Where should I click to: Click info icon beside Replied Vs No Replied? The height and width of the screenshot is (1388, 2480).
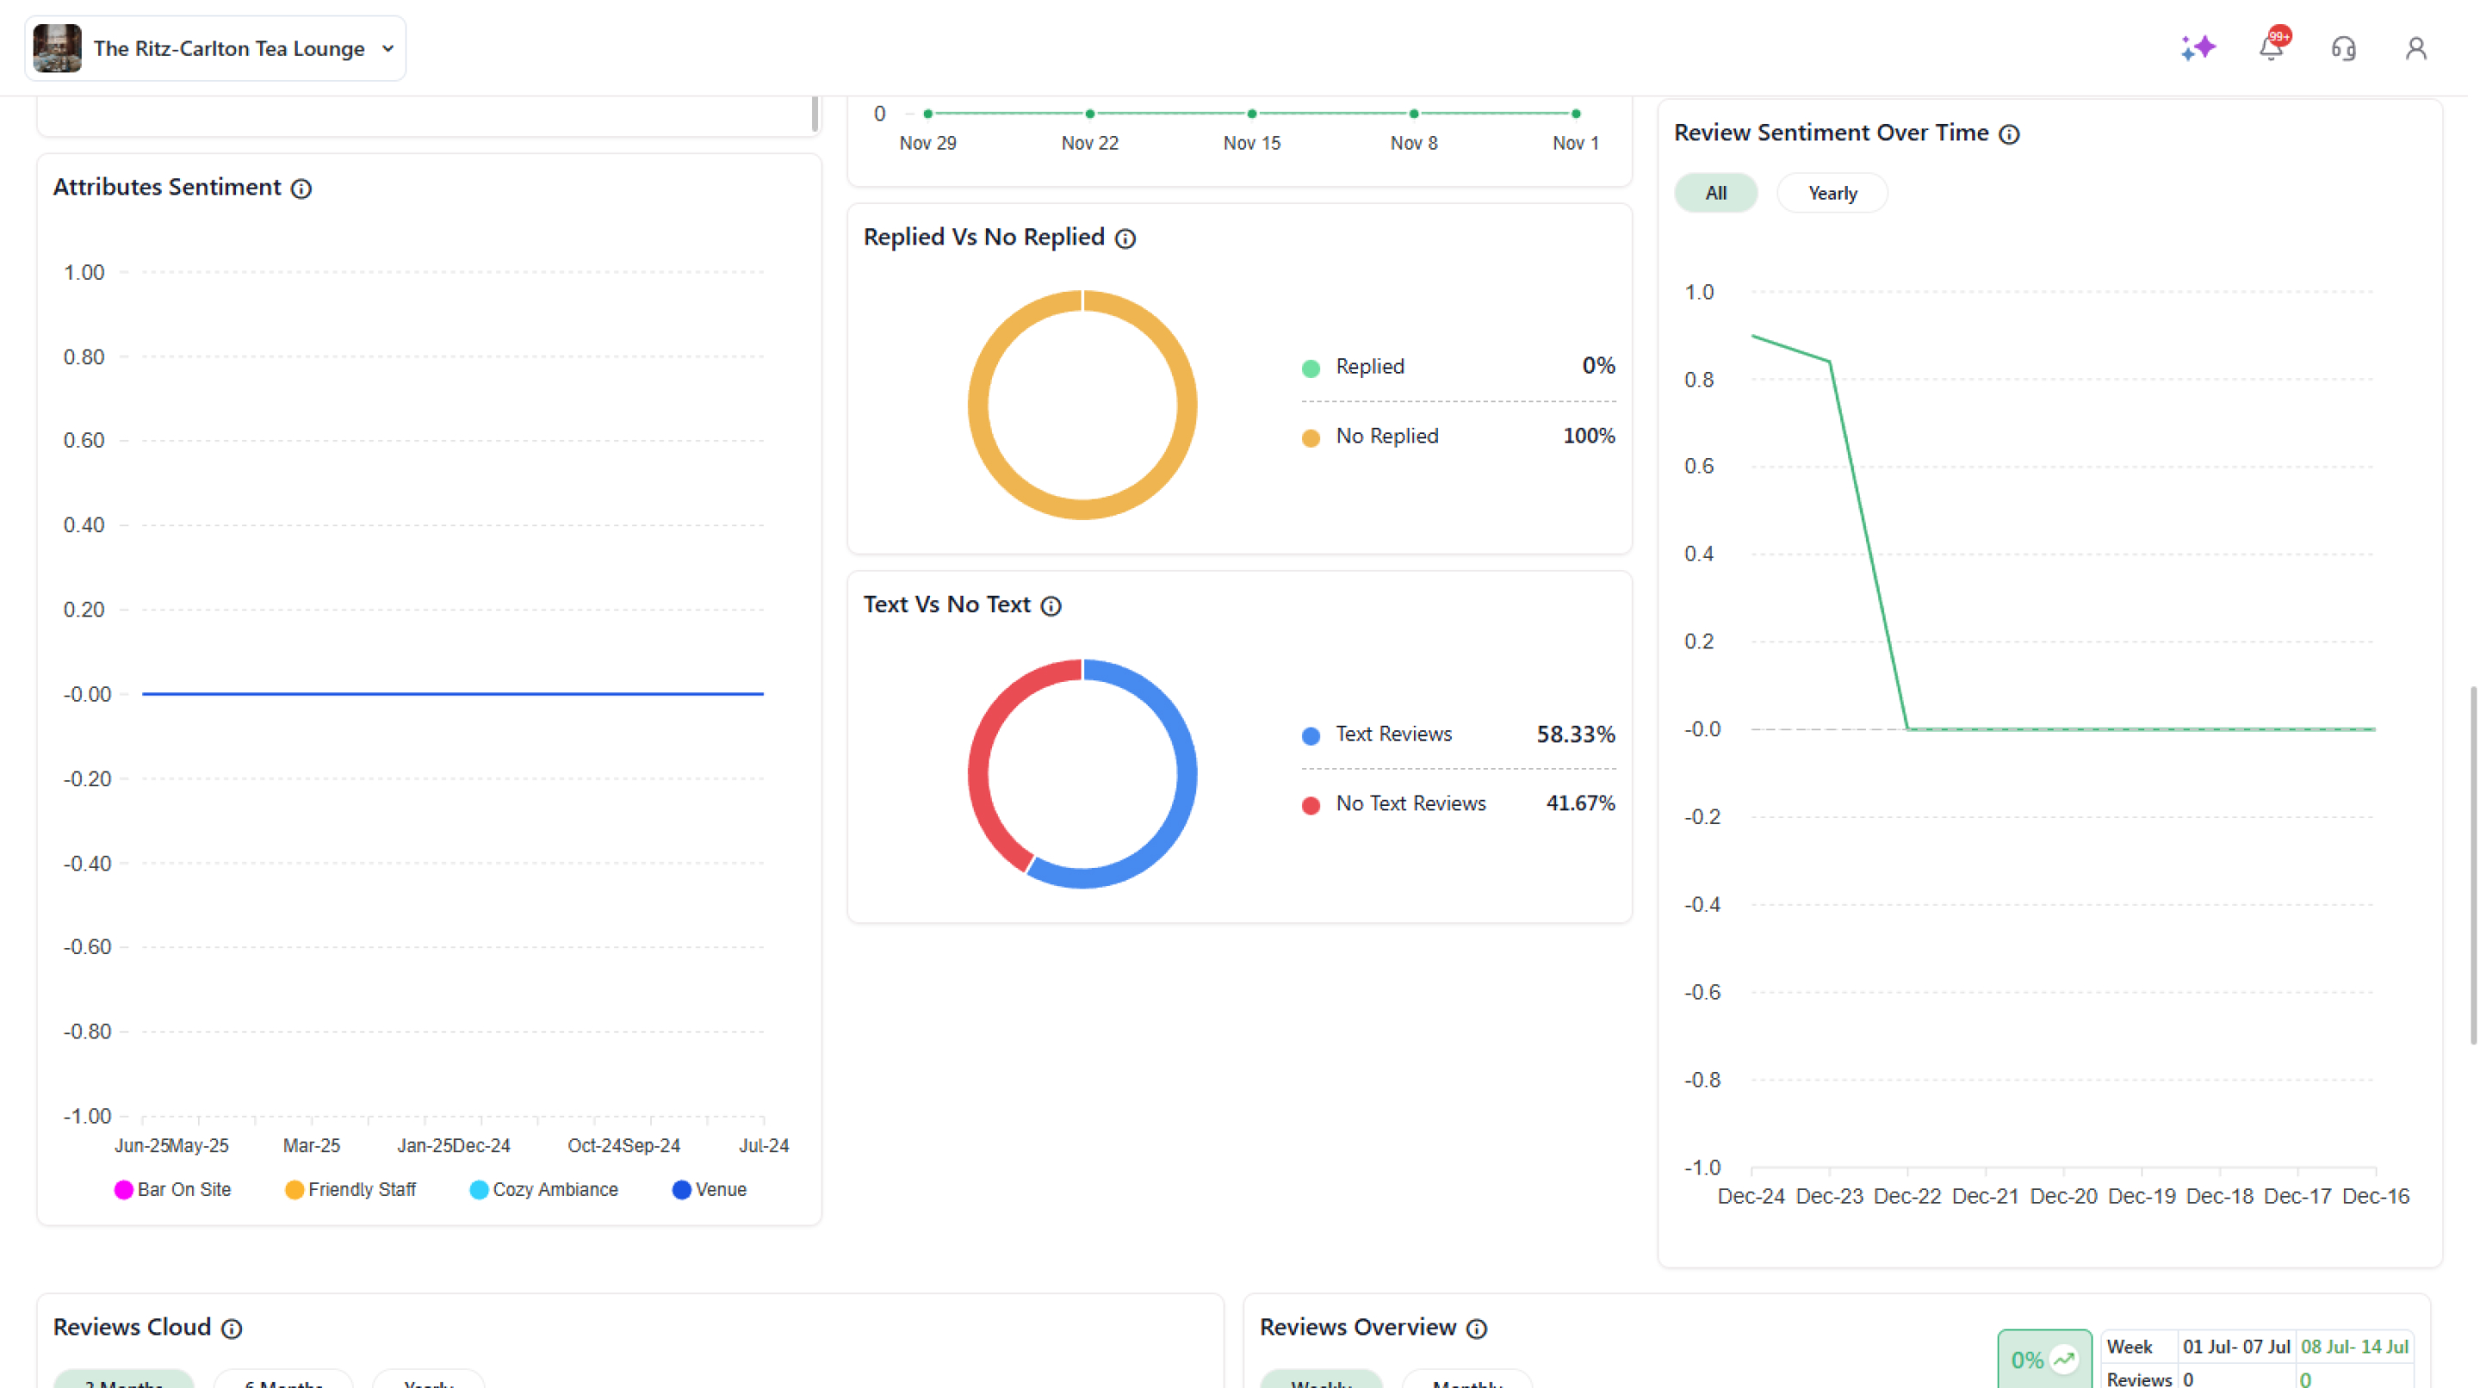coord(1125,239)
